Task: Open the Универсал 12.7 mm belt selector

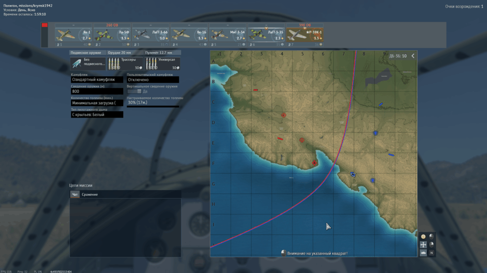Action: click(x=163, y=63)
